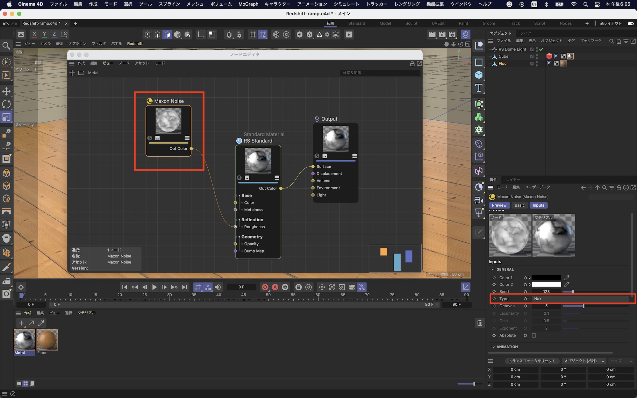Toggle the new layout switch
Image resolution: width=637 pixels, height=398 pixels.
pos(630,23)
